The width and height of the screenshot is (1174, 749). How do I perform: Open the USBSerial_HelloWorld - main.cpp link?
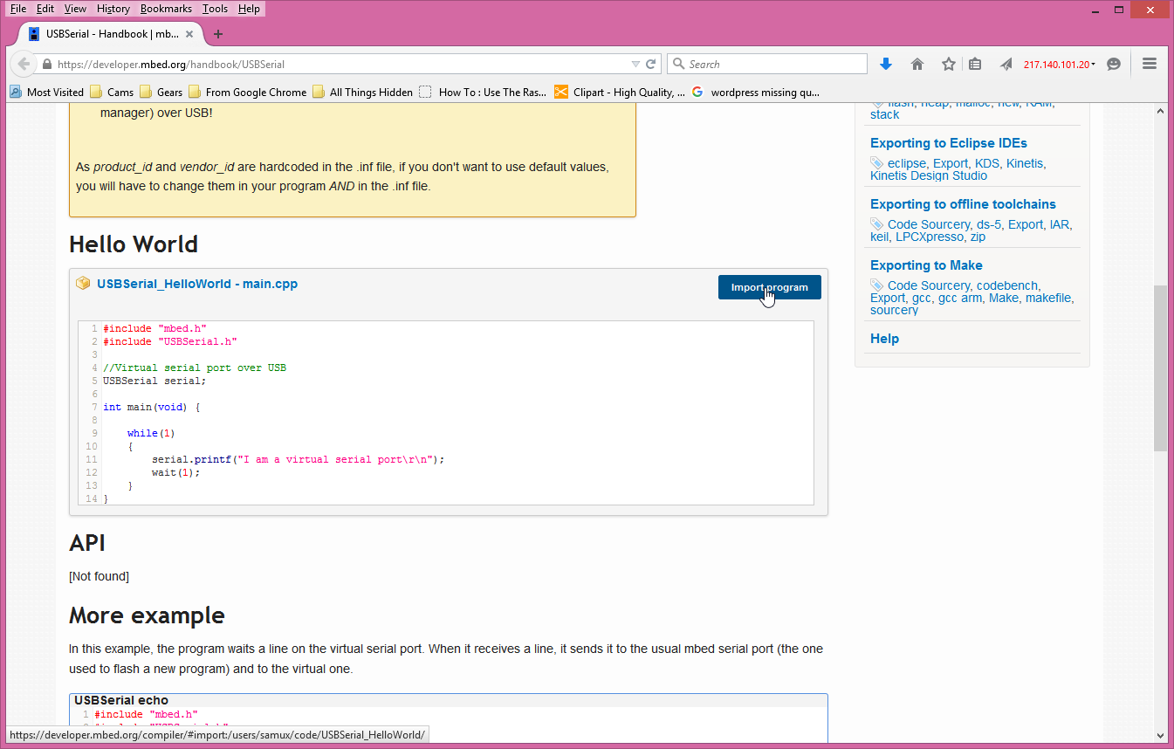[197, 284]
